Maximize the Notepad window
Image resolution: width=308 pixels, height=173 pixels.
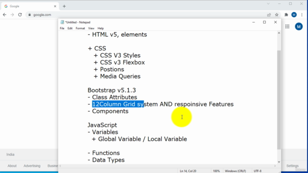[x=264, y=22]
